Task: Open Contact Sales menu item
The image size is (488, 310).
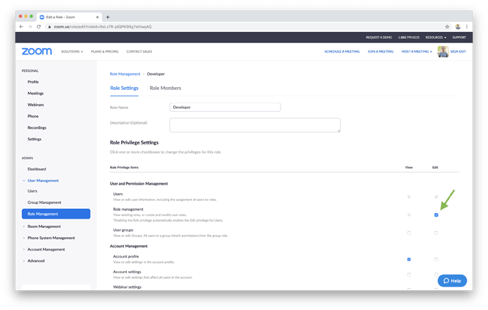Action: 139,52
